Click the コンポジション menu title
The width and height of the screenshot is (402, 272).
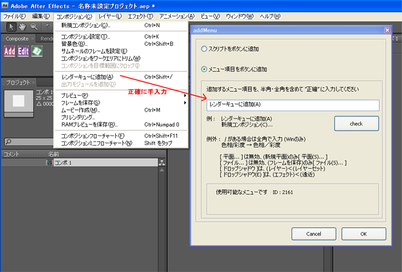coord(74,16)
